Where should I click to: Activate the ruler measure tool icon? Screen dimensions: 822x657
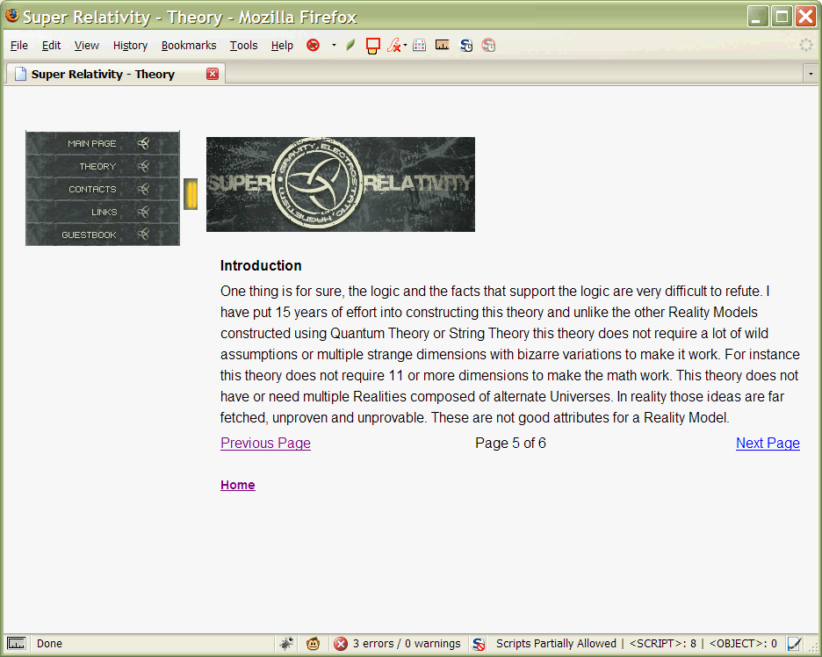pos(443,45)
